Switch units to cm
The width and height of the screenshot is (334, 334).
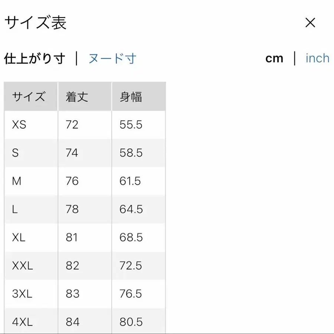click(x=274, y=58)
